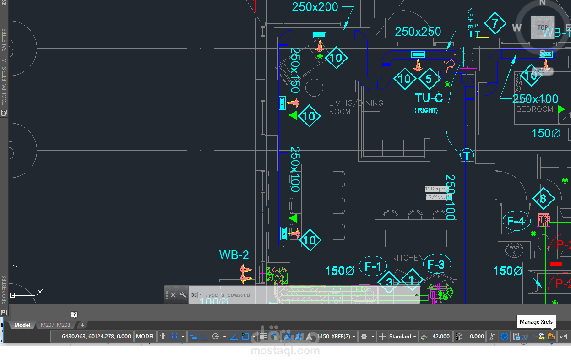
Task: Select the KITCHEN room label
Action: (x=408, y=258)
